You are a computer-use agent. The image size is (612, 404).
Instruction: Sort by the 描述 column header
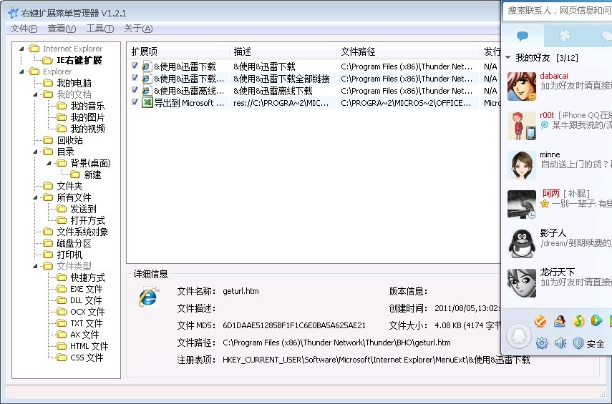tap(283, 51)
